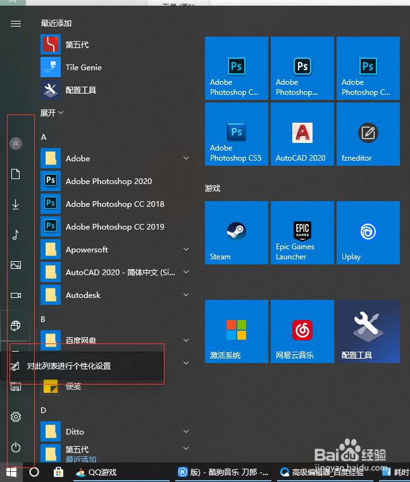This screenshot has height=482, width=410.
Task: Expand the Apowersoft folder
Action: (115, 249)
